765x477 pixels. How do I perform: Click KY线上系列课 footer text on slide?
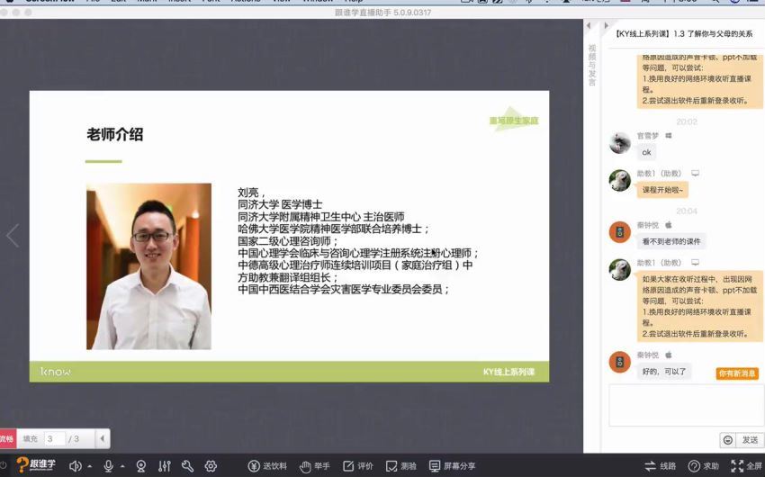(508, 372)
